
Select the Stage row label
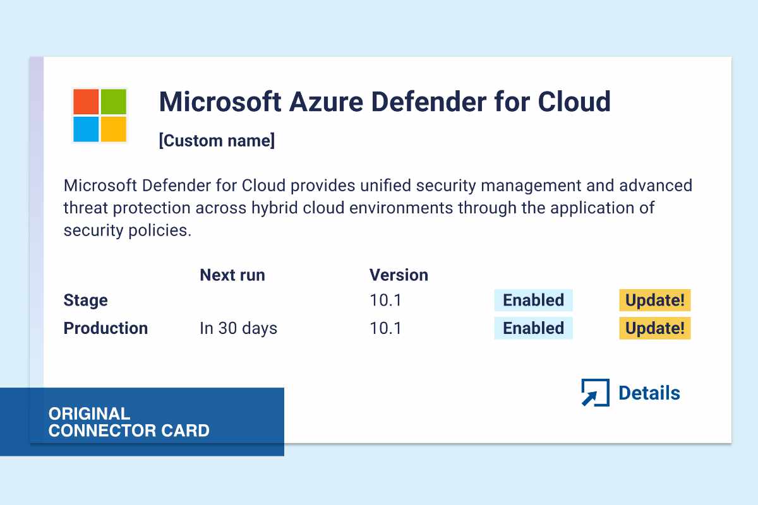pos(86,300)
